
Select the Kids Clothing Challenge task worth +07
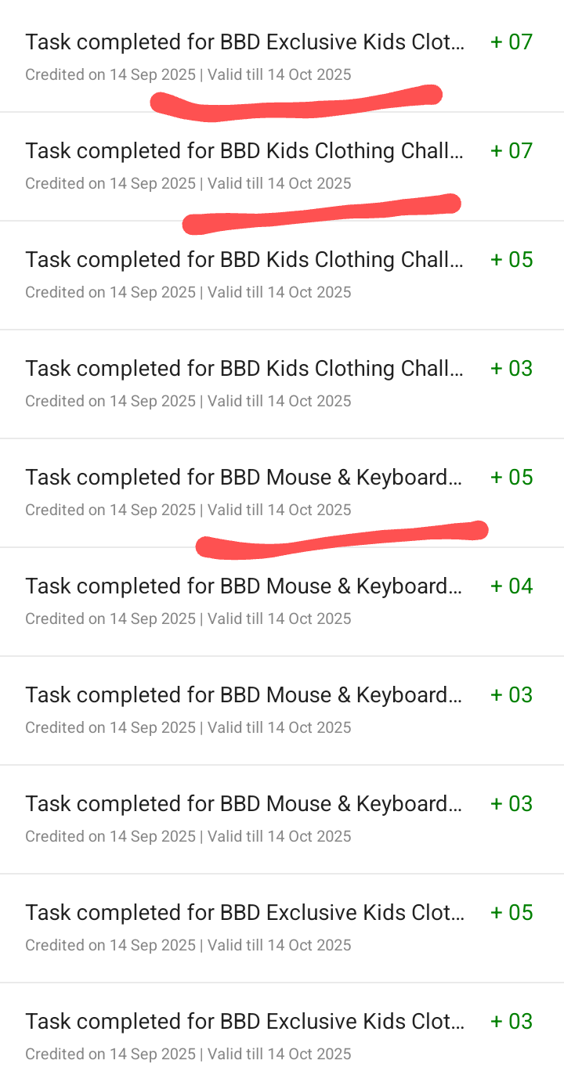pyautogui.click(x=244, y=151)
